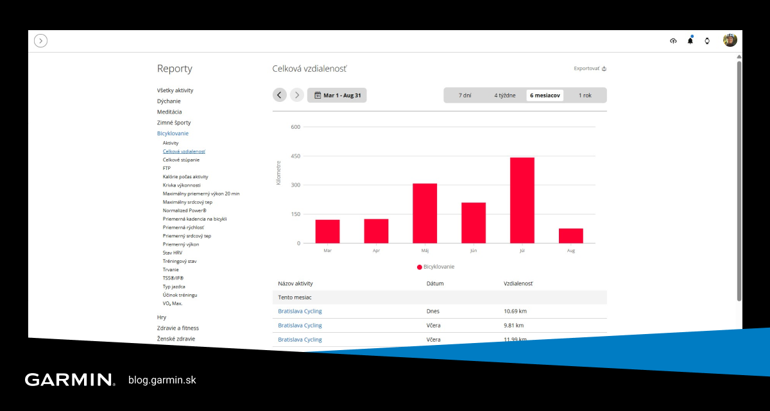Go to the previous date range
Screen dimensions: 770x411
279,96
